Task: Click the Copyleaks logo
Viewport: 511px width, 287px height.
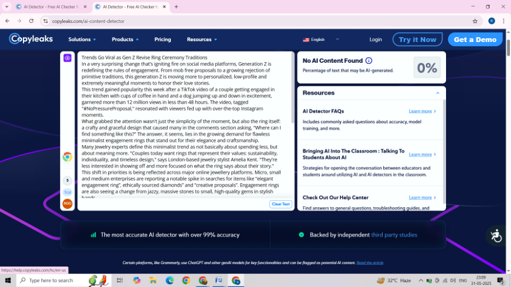Action: [31, 39]
